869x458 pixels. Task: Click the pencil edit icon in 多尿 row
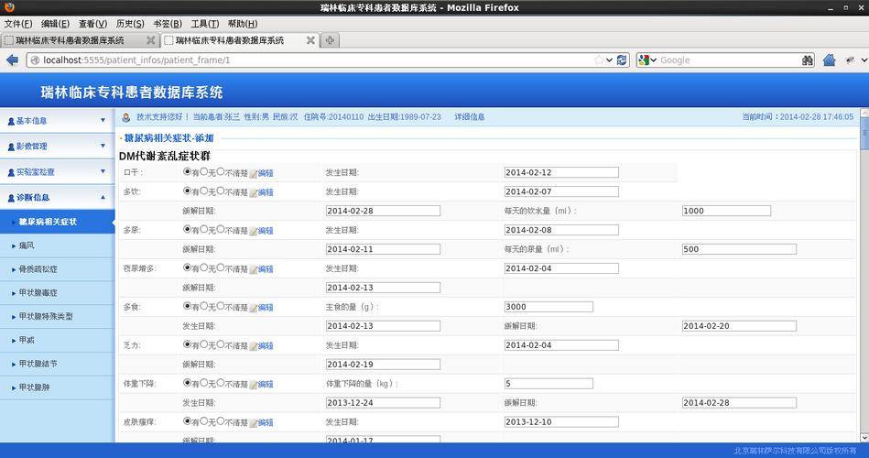[x=254, y=231]
